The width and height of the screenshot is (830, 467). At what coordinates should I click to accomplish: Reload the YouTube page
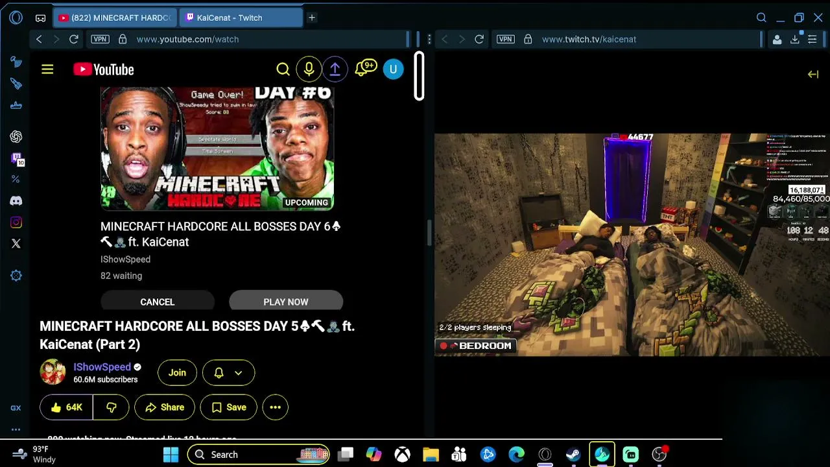(x=74, y=39)
